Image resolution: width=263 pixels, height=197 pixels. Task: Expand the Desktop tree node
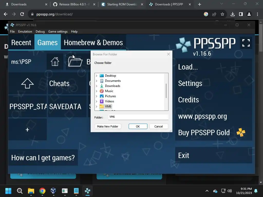click(x=97, y=76)
